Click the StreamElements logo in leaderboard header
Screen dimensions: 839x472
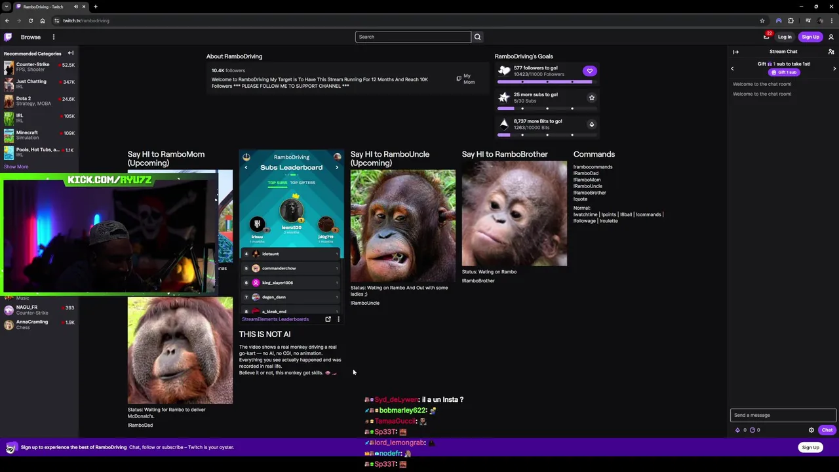tap(246, 157)
